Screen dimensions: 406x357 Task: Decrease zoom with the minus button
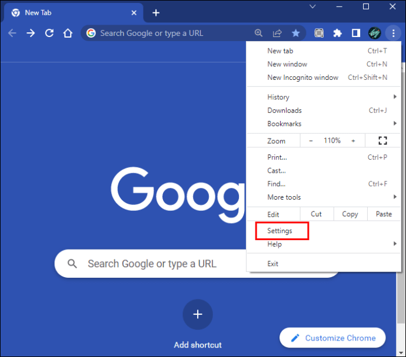(x=311, y=141)
